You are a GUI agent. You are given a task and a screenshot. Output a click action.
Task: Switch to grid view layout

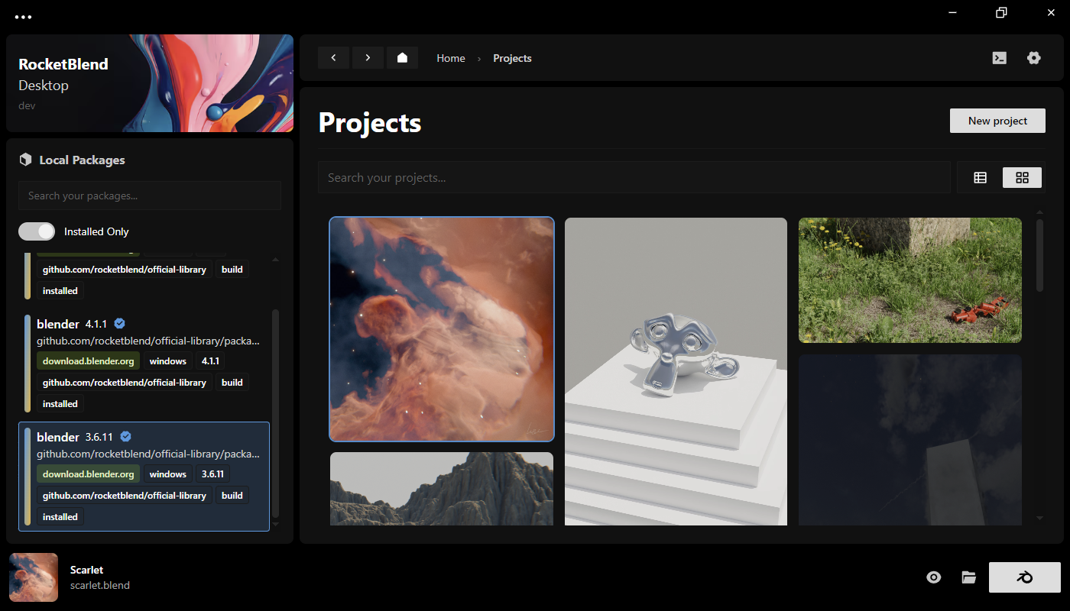tap(1022, 178)
